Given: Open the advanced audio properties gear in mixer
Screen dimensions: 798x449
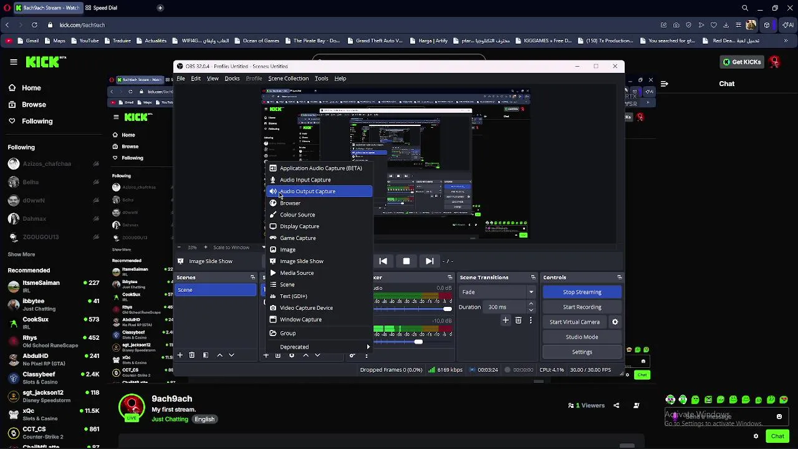Looking at the screenshot, I should pyautogui.click(x=352, y=355).
